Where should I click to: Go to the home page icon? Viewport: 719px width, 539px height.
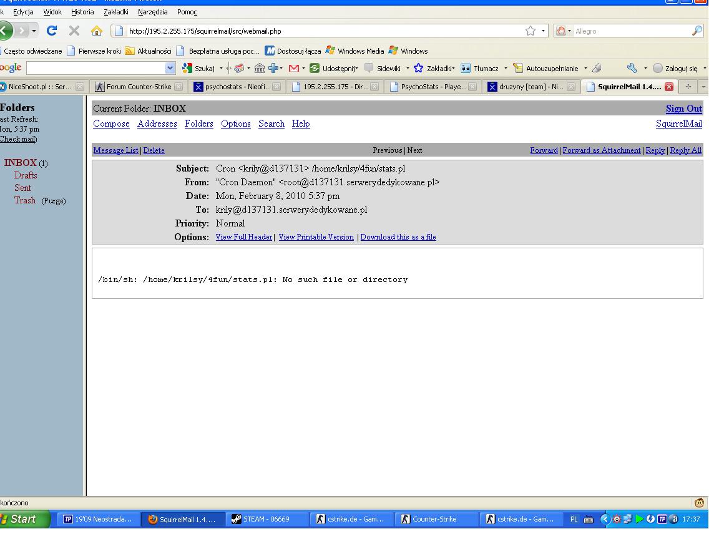96,31
